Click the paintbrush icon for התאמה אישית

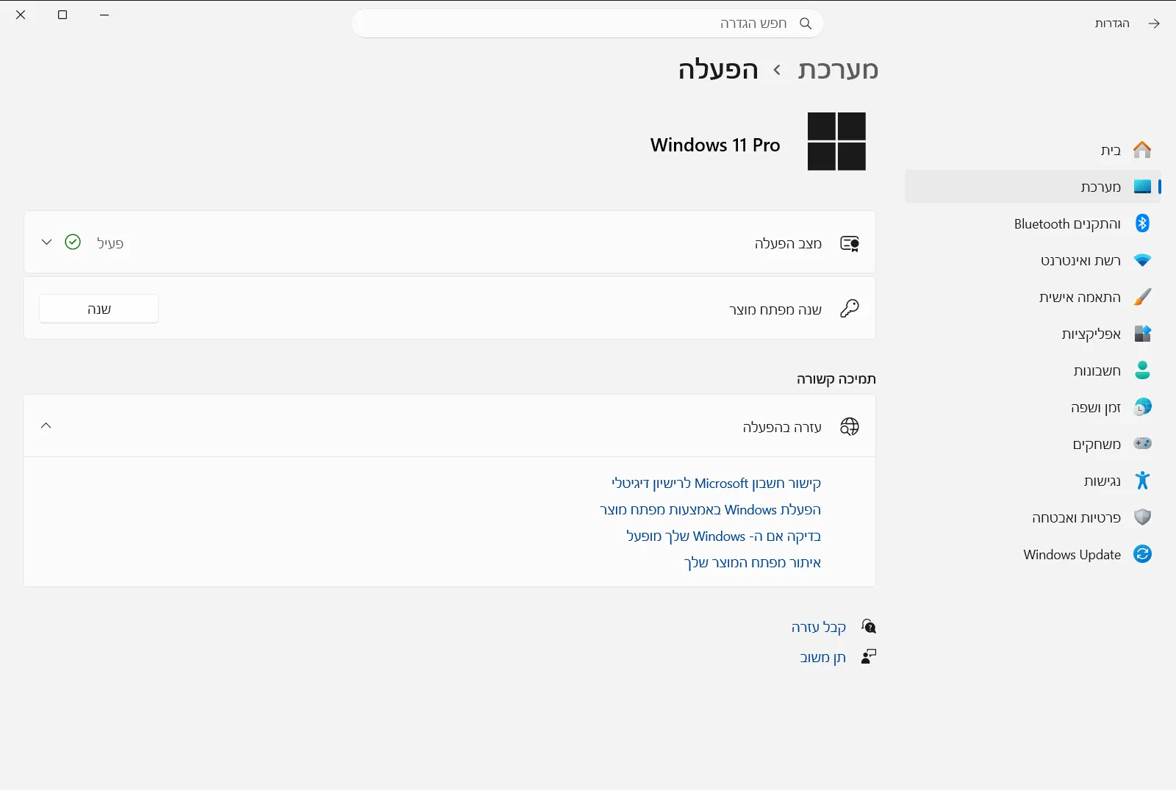(x=1142, y=297)
